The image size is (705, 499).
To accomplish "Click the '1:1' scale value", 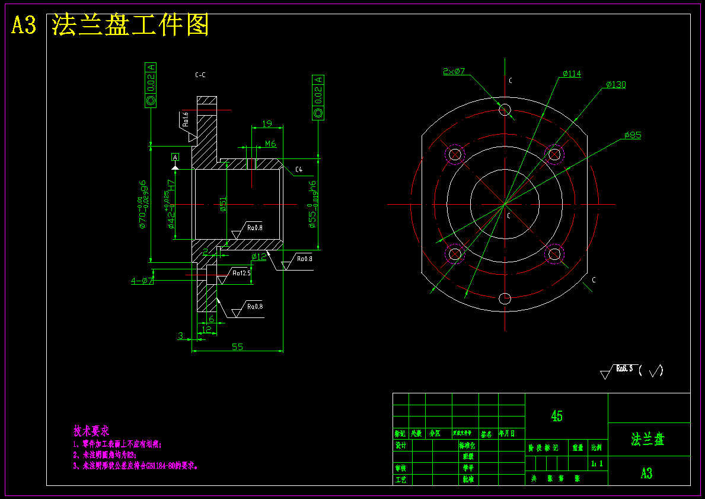I will (597, 463).
